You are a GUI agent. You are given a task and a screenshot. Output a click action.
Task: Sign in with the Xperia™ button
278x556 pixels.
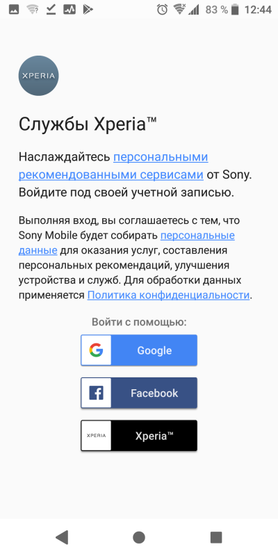pos(139,436)
